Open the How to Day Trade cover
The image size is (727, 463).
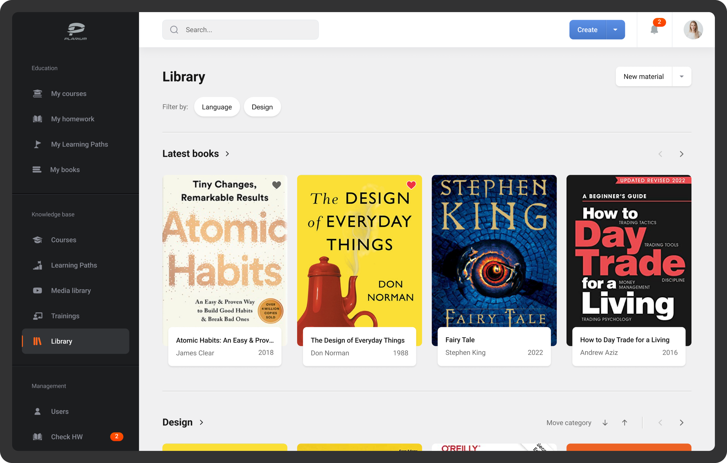click(x=629, y=251)
